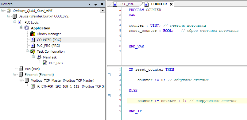
Task: Select iBus (iBus) tree item
Action: coord(32,69)
